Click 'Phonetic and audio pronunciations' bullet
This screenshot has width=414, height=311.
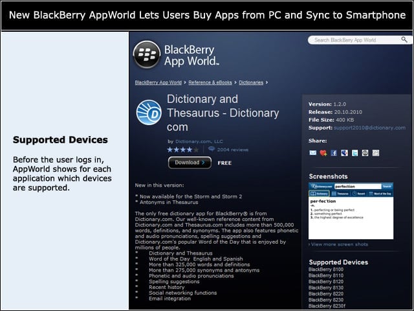coord(191,276)
